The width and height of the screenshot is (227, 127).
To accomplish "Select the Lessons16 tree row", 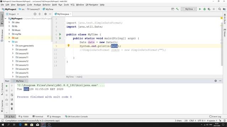I will click(x=28, y=77).
